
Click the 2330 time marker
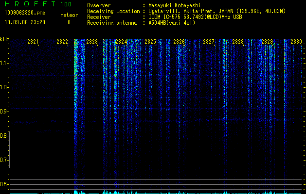[x=296, y=42]
